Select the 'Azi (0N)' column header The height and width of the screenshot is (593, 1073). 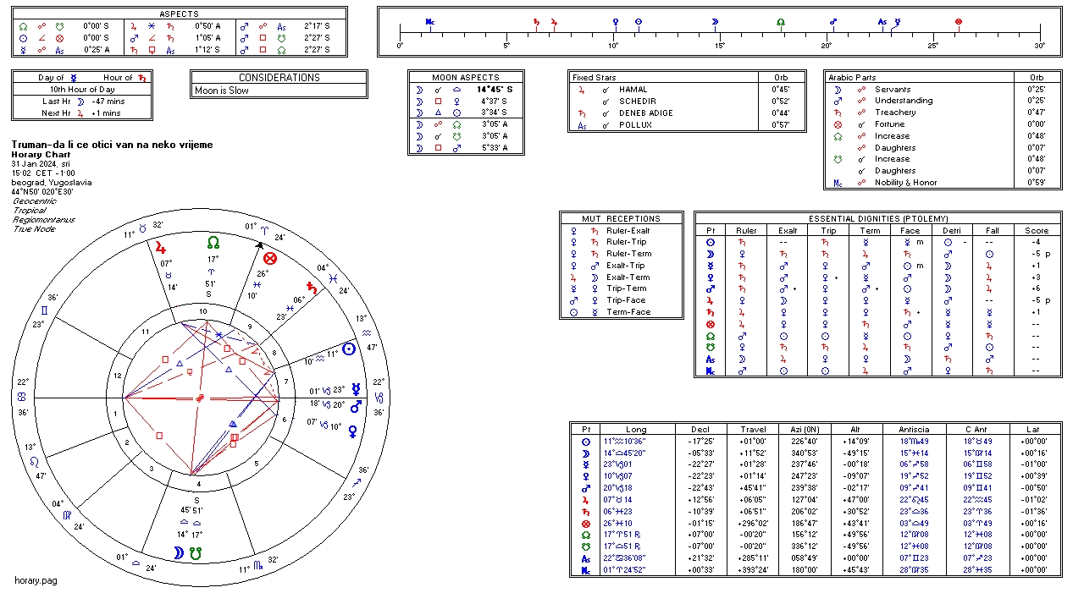(806, 429)
